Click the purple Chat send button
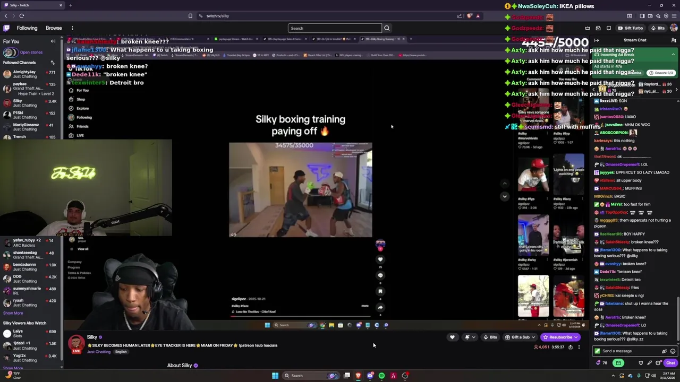Screen dimensions: 680x382 click(x=670, y=363)
